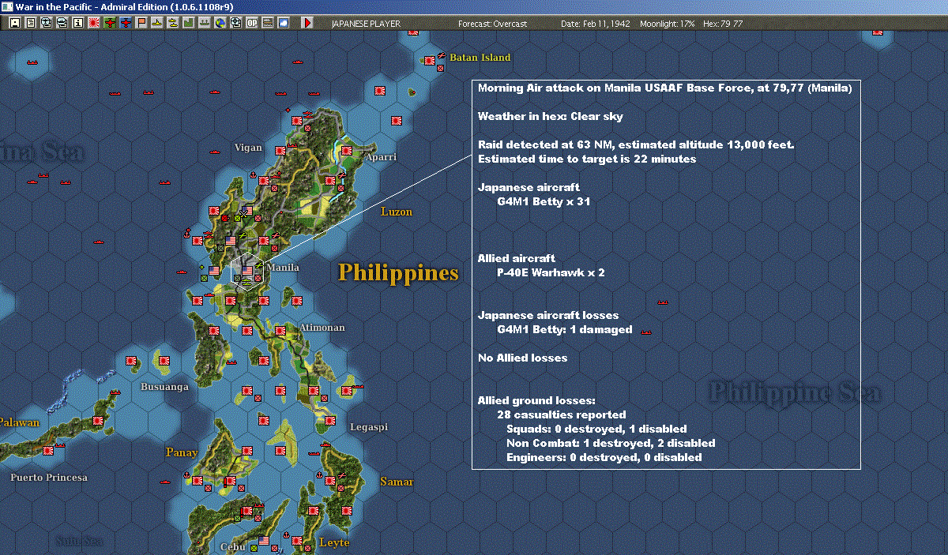Click the Panay map label
This screenshot has height=555, width=948.
pyautogui.click(x=182, y=452)
